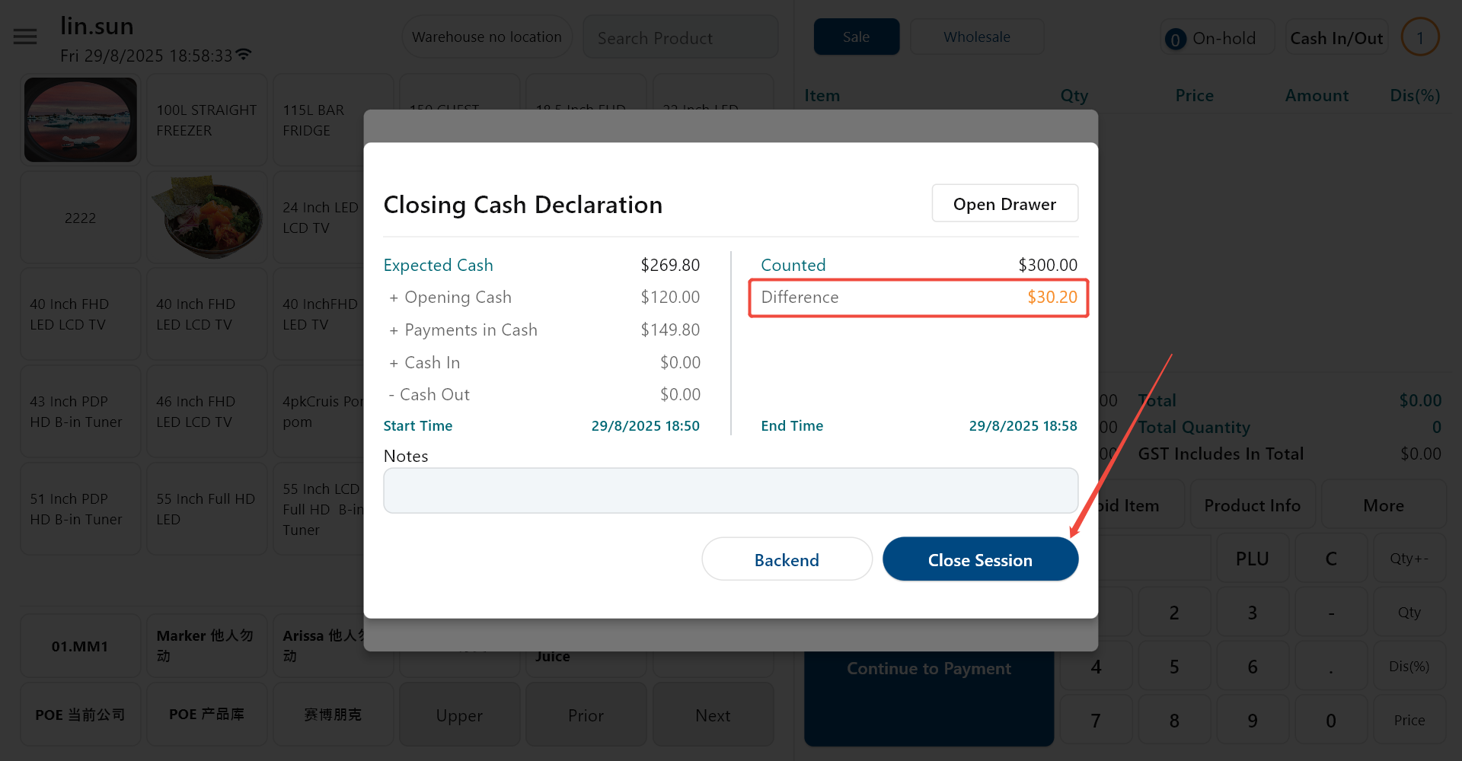Click the Search Product field

pos(680,37)
